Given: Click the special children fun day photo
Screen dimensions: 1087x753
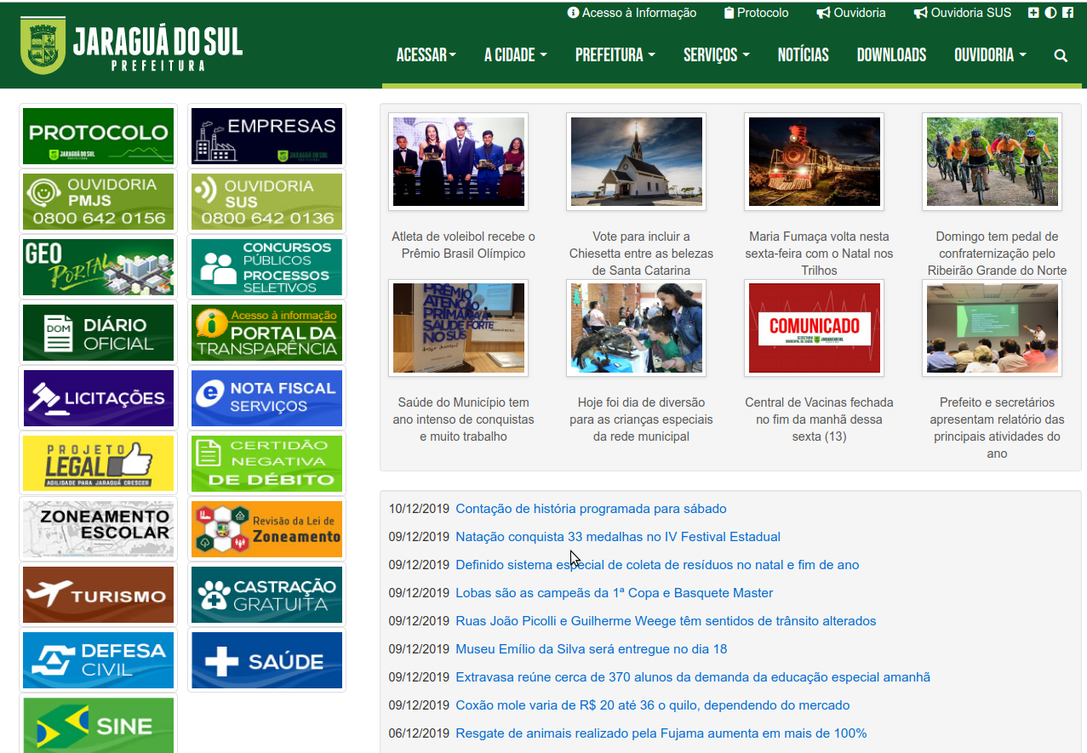Looking at the screenshot, I should (x=637, y=328).
